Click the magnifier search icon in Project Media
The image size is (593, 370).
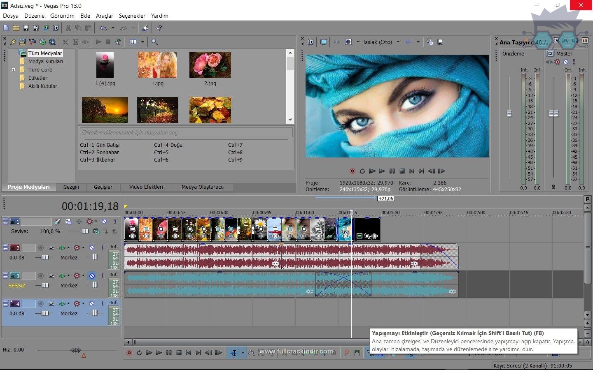pyautogui.click(x=154, y=42)
